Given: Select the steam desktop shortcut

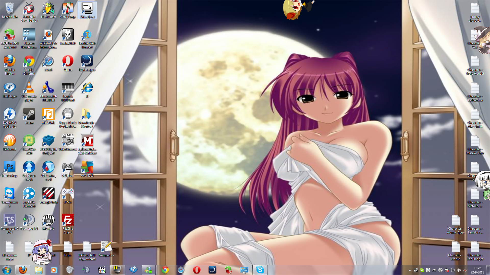Looking at the screenshot, I should tap(29, 116).
